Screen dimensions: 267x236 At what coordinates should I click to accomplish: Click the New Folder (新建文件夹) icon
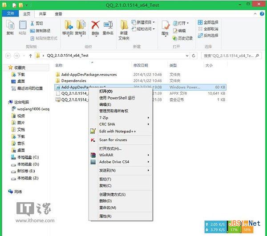point(124,25)
